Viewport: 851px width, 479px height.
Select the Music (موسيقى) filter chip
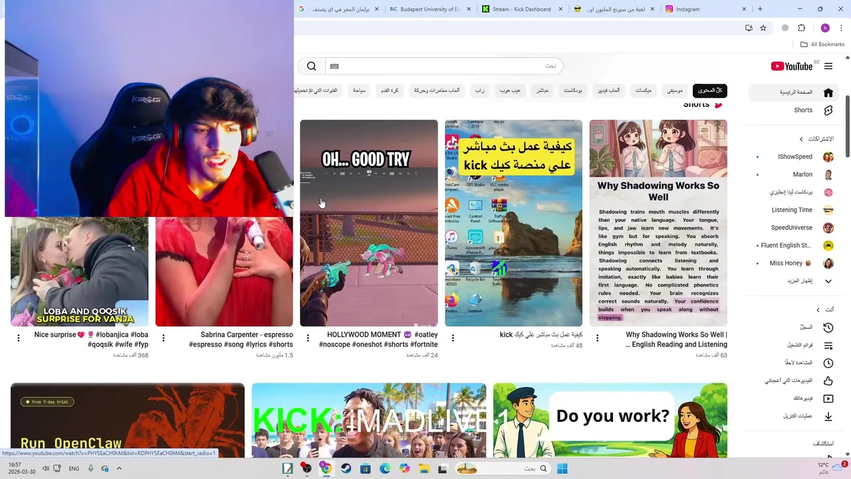coord(675,90)
